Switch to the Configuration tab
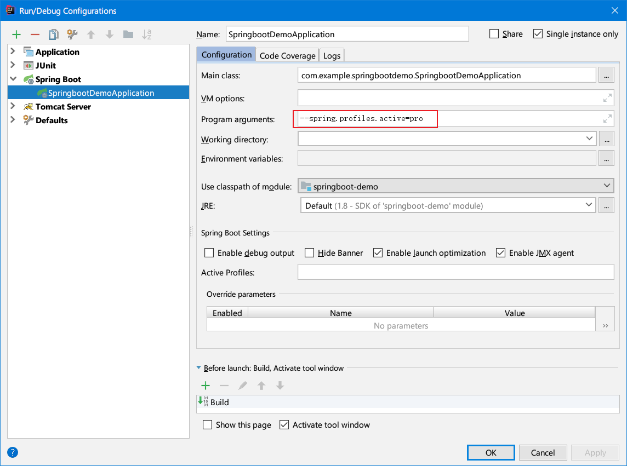 click(x=226, y=55)
